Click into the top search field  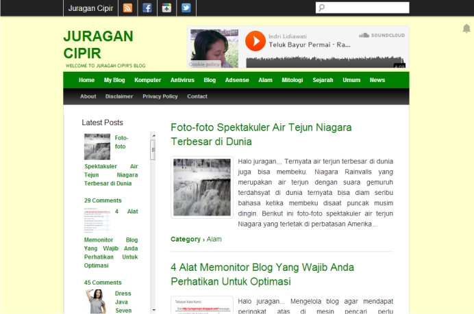(362, 8)
